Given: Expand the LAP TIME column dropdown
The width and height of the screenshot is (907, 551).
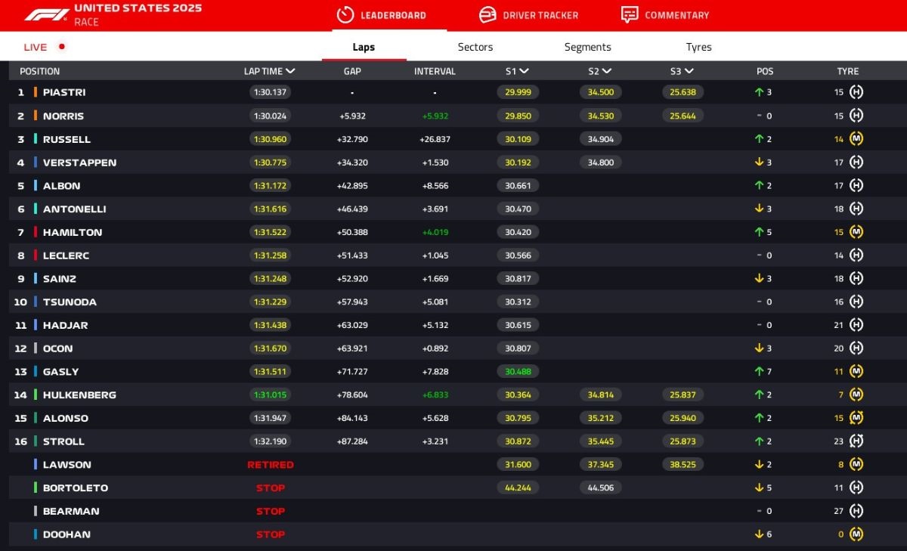Looking at the screenshot, I should tap(291, 71).
